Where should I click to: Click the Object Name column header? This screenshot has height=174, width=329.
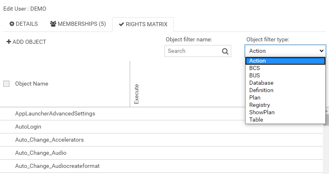coord(32,84)
